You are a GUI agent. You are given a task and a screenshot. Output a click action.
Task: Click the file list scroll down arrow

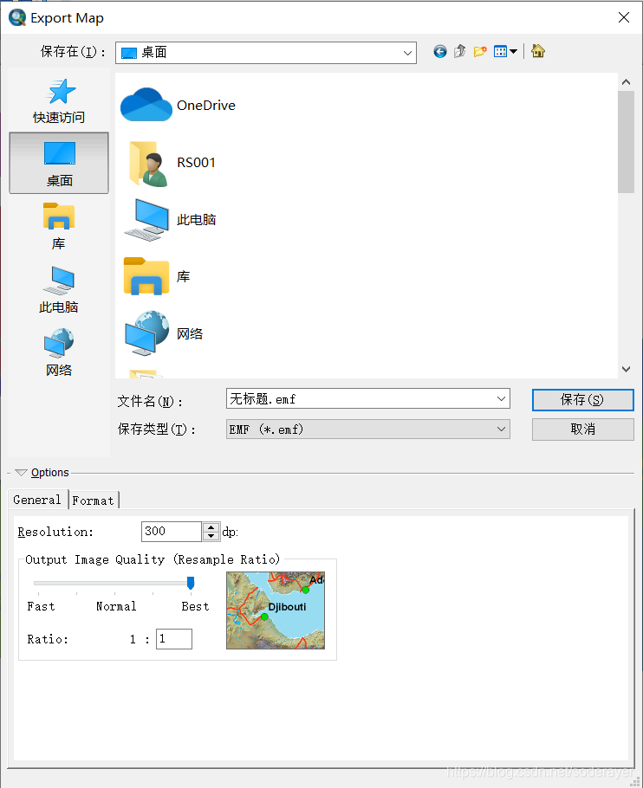626,370
